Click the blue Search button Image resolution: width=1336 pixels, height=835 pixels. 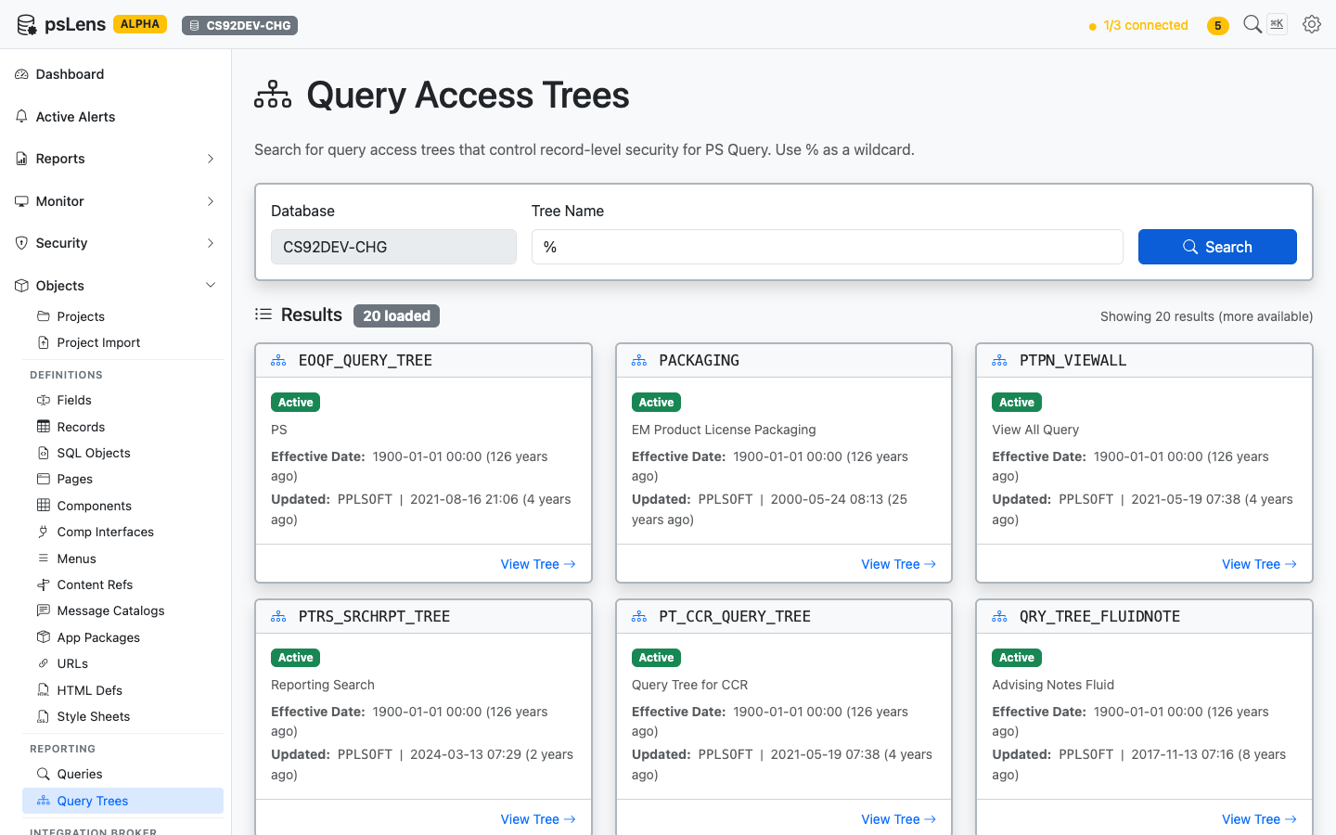point(1217,247)
